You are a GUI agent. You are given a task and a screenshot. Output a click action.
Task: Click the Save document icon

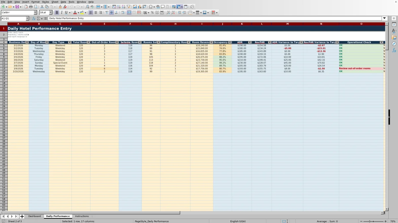pyautogui.click(x=17, y=7)
